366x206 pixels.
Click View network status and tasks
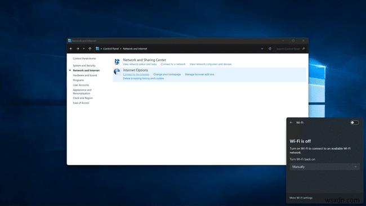click(x=140, y=64)
